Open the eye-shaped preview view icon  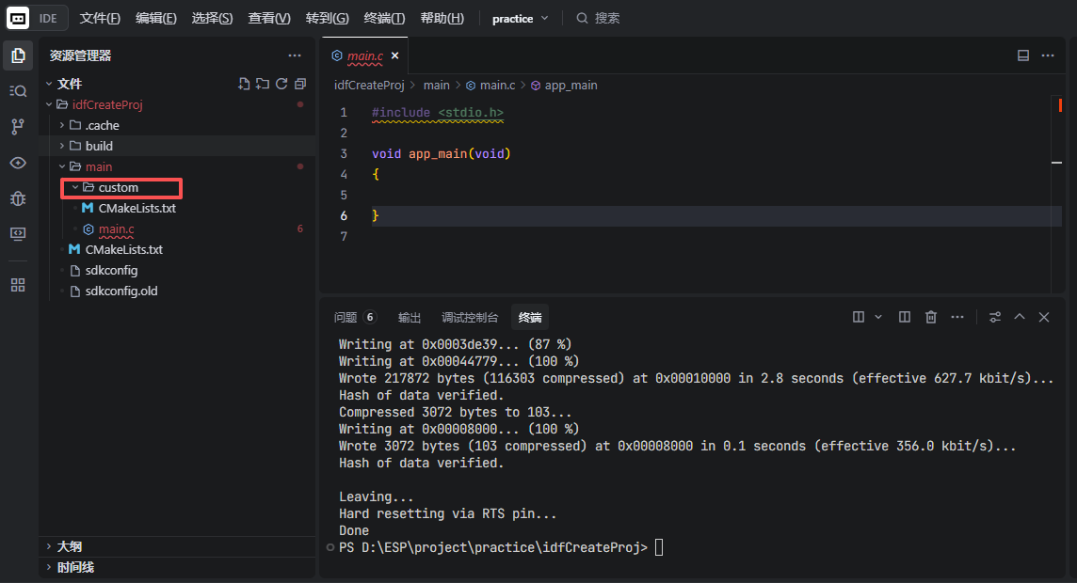[x=18, y=163]
